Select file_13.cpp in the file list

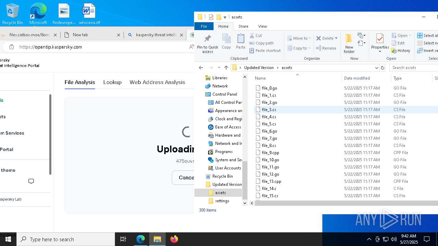(271, 181)
